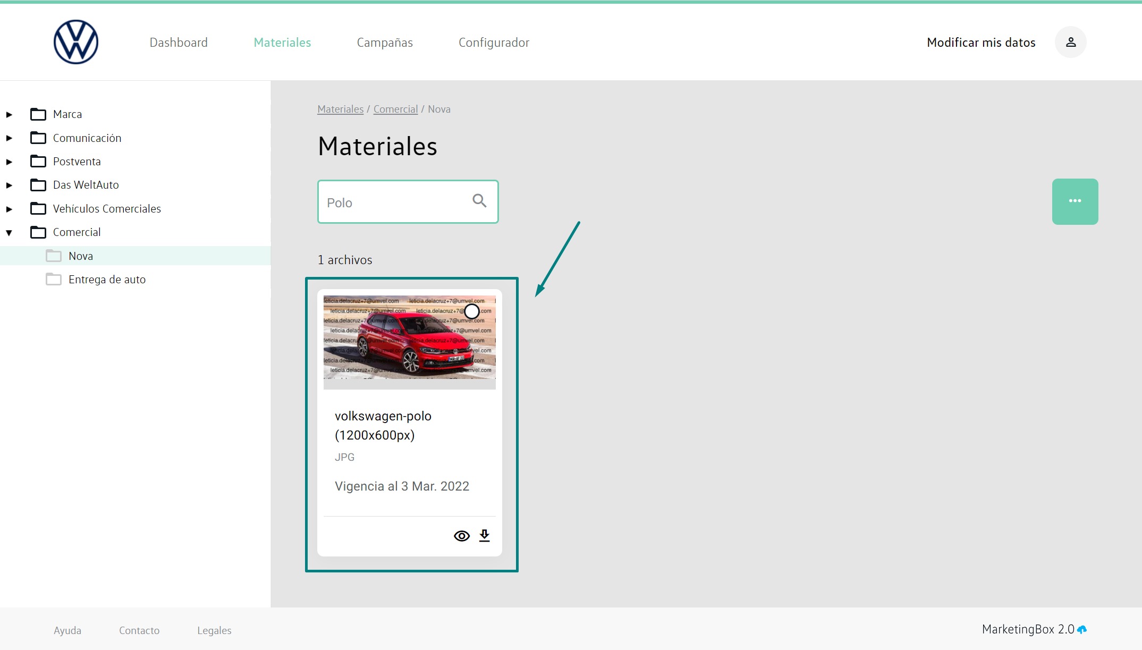Download the volkswagen-polo file

point(484,535)
